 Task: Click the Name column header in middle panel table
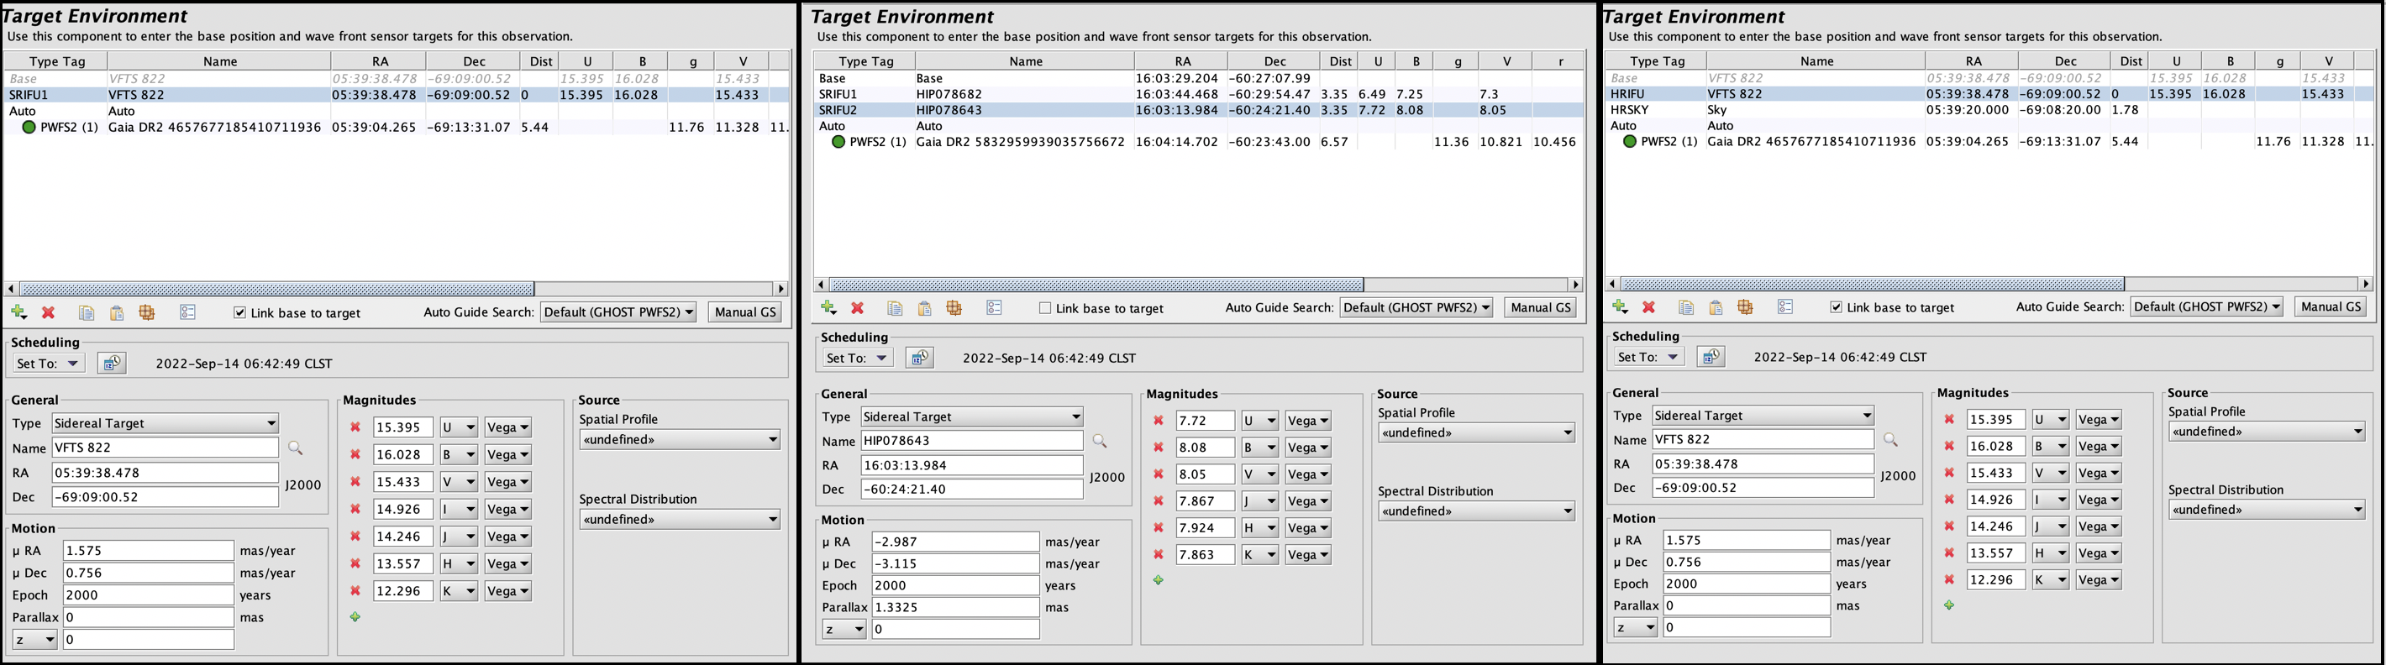[x=1025, y=61]
